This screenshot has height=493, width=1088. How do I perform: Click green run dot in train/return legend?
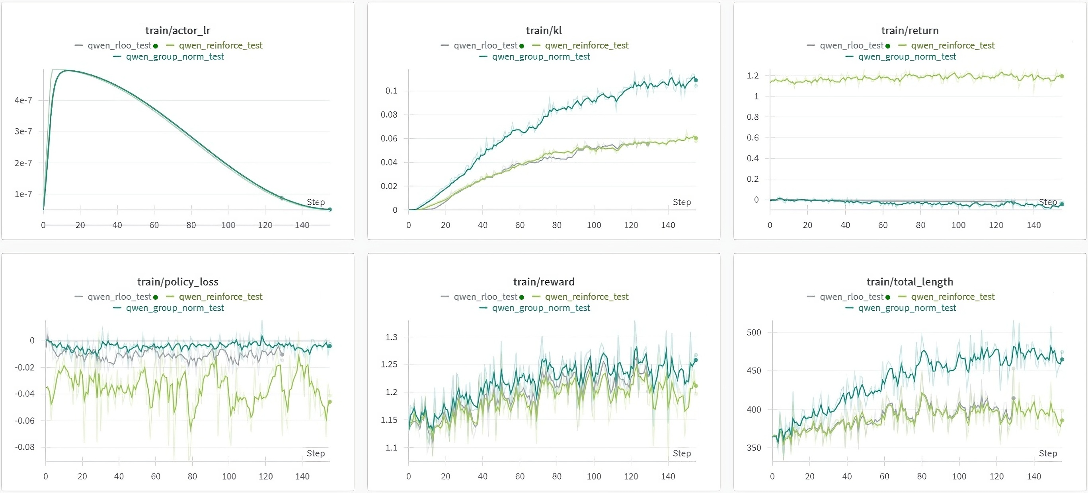coord(888,46)
